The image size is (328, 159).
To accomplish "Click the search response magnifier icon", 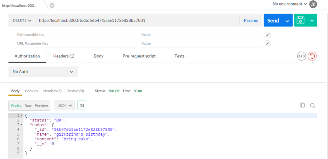I will (x=313, y=105).
